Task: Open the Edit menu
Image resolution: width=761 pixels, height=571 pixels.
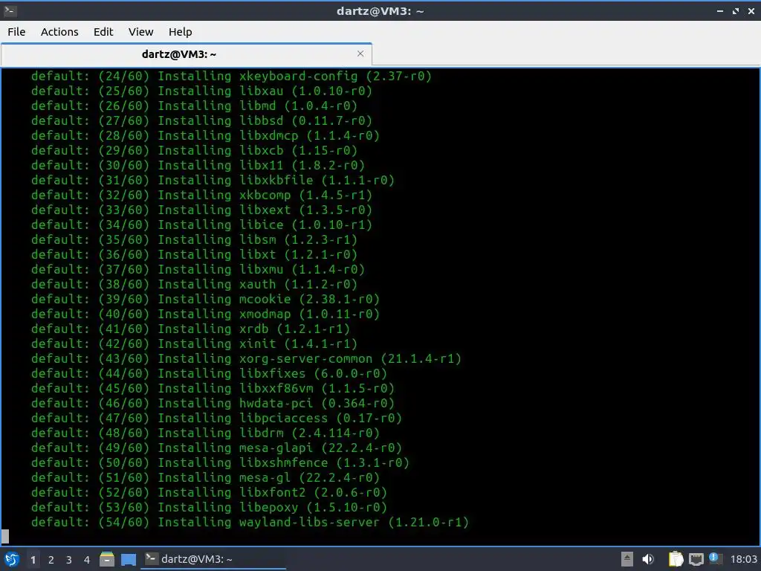Action: pos(103,32)
